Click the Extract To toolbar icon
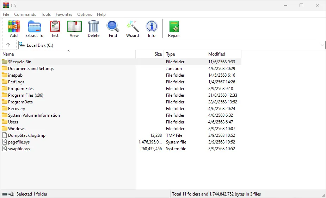 34,27
